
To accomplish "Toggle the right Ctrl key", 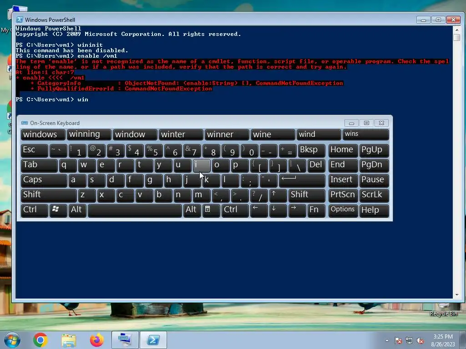I will [x=235, y=210].
